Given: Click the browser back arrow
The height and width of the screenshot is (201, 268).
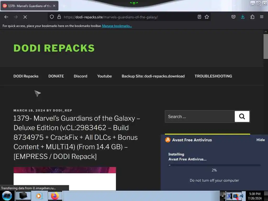Looking at the screenshot, I should point(6,17).
